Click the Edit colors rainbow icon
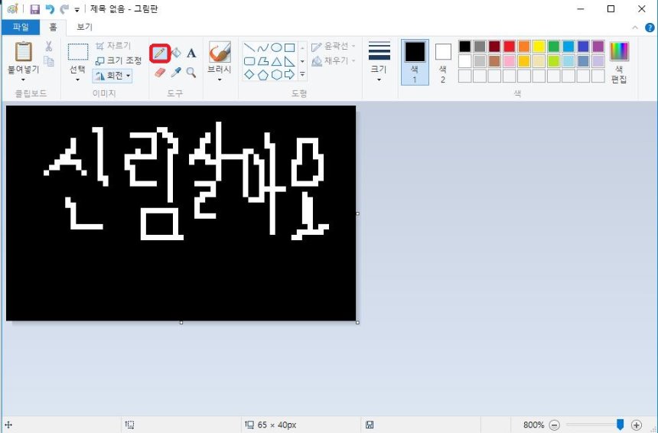Image resolution: width=658 pixels, height=433 pixels. point(619,52)
